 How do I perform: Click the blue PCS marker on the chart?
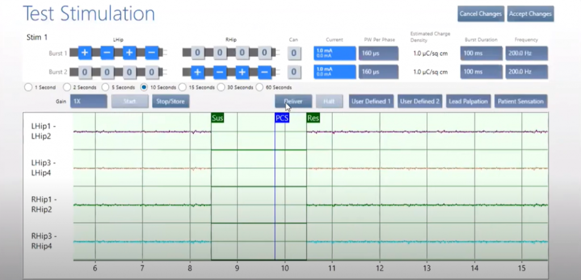click(282, 118)
